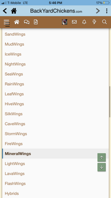Image resolution: width=111 pixels, height=198 pixels.
Task: Open the user profile avatar
Action: (64, 22)
